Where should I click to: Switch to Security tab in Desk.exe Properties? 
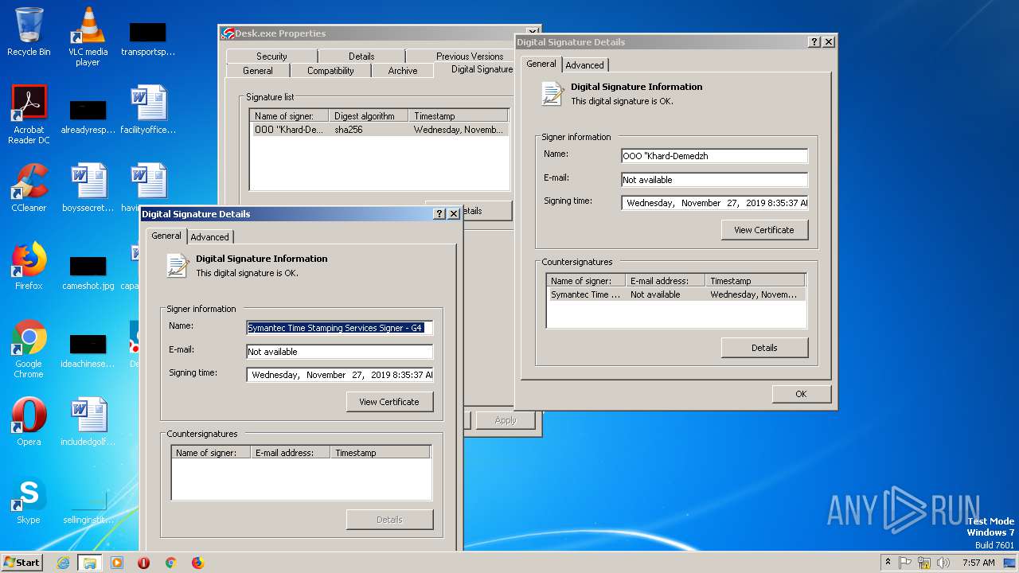click(271, 57)
